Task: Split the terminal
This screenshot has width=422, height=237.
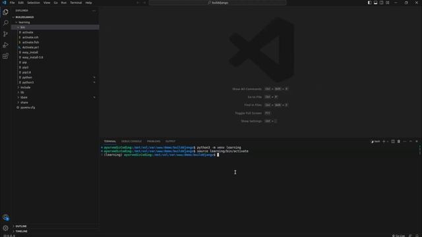Action: click(x=393, y=142)
